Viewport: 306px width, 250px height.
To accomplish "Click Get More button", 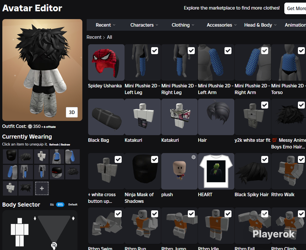I will (x=296, y=8).
